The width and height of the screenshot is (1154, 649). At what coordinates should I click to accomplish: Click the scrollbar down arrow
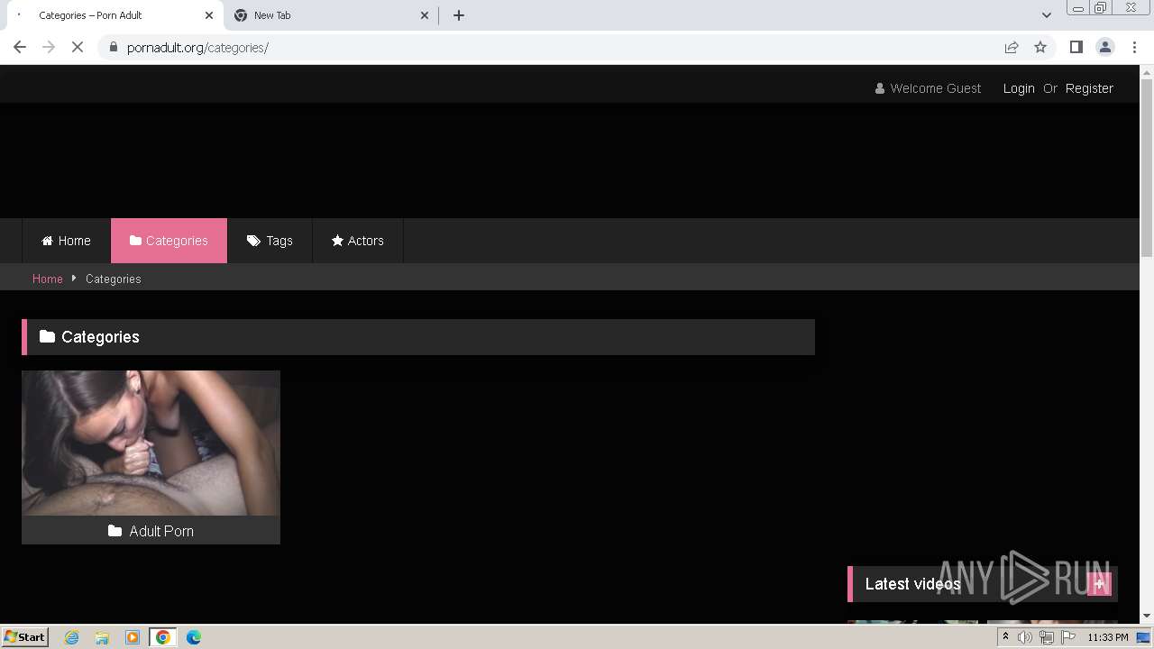(x=1147, y=617)
